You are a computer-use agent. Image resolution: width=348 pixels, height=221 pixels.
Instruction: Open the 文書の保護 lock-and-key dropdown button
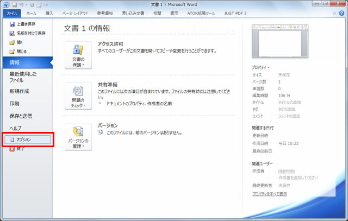78,55
